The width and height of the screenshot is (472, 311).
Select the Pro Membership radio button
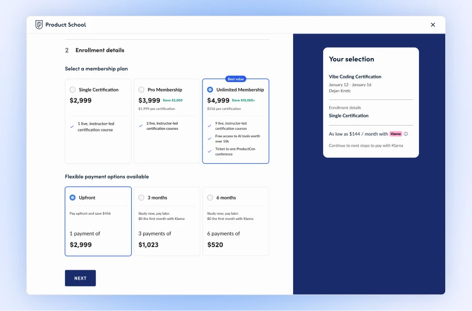tap(141, 90)
